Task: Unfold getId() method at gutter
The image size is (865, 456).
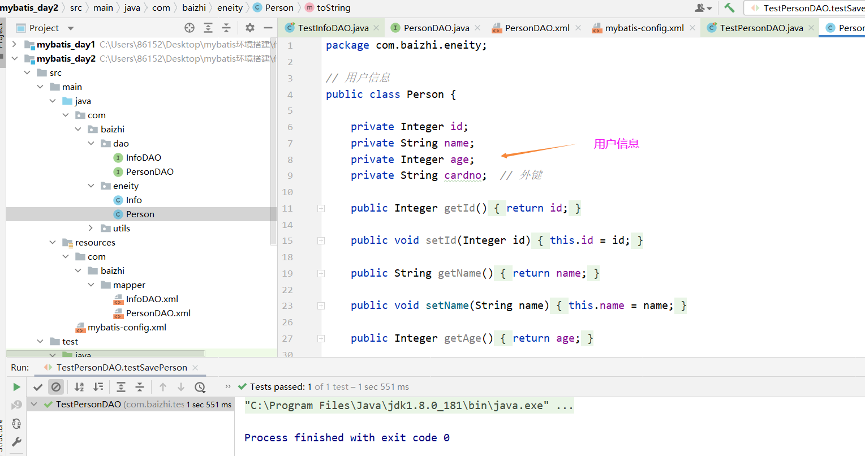Action: [321, 208]
